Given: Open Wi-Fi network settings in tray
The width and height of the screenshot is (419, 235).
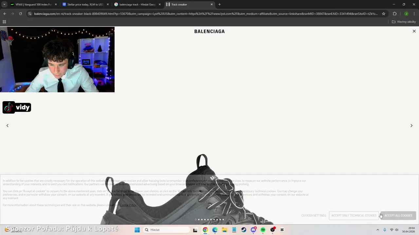Looking at the screenshot, I should coord(392,230).
